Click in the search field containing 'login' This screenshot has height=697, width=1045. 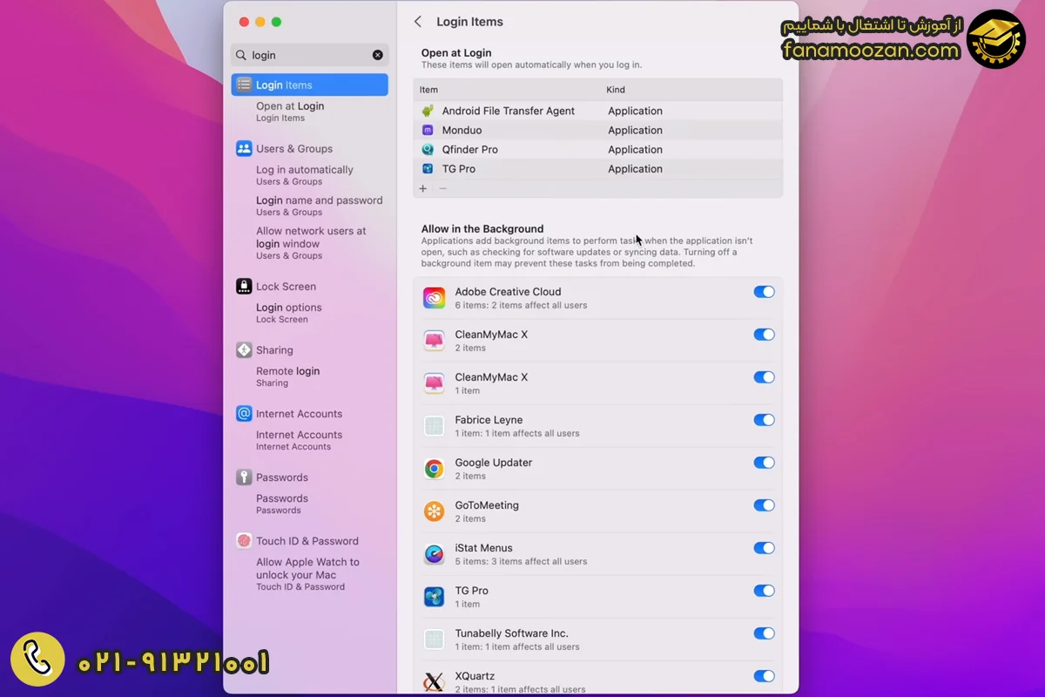[310, 55]
